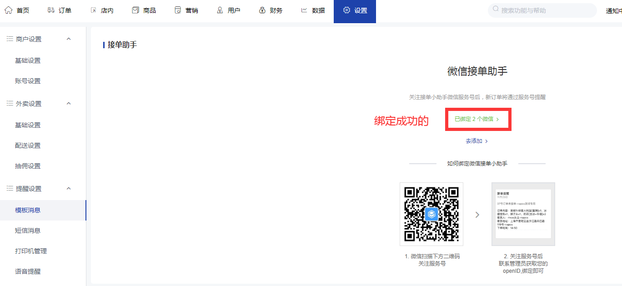622x286 pixels.
Task: Click the 微信接单助手 heading
Action: [x=477, y=71]
